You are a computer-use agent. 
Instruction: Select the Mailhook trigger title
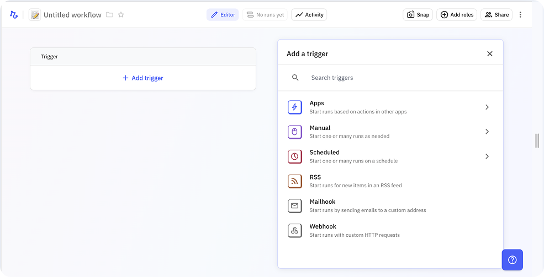click(x=323, y=202)
